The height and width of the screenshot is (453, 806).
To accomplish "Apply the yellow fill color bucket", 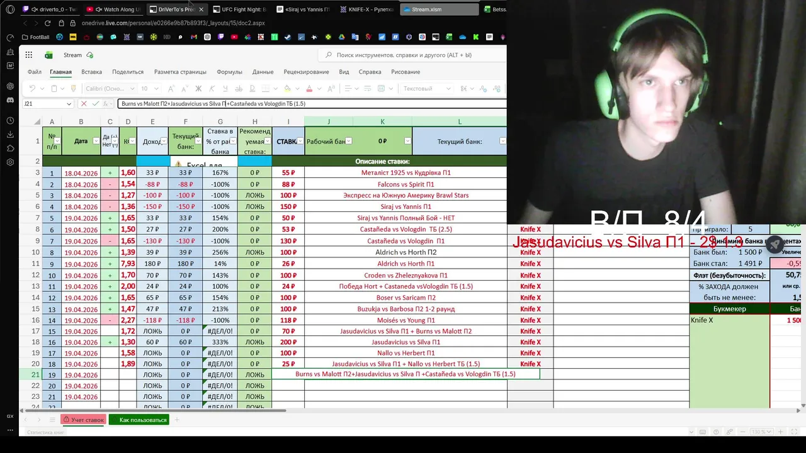I will pos(287,89).
